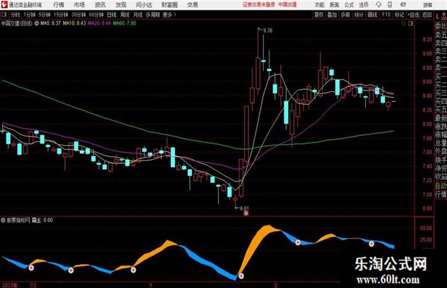The width and height of the screenshot is (447, 288).
Task: Click the red 涨 marker below the low
Action: [x=246, y=213]
